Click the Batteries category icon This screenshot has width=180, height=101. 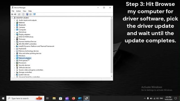click(17, 23)
